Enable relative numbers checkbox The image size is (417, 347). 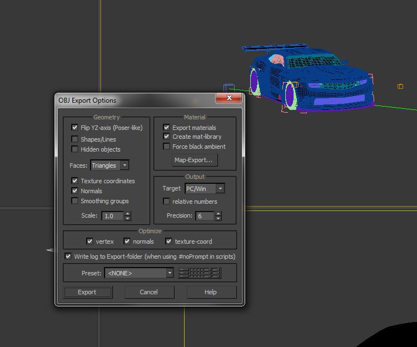click(x=166, y=201)
